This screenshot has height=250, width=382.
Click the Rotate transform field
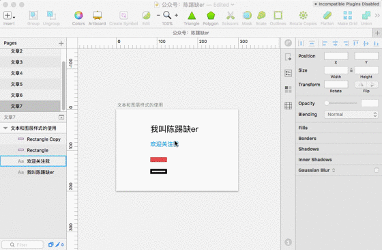[336, 85]
